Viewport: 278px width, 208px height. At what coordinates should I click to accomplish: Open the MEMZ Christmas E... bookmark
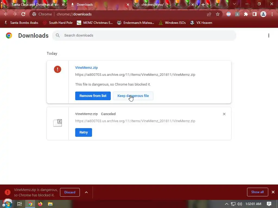click(95, 23)
